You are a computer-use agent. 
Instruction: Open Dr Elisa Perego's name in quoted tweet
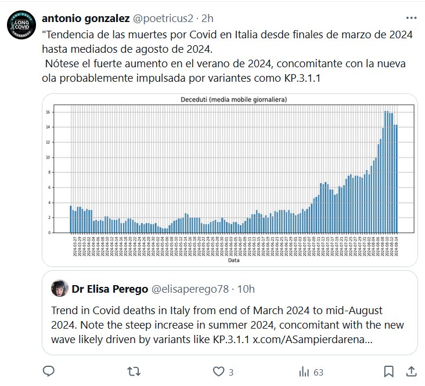(109, 289)
